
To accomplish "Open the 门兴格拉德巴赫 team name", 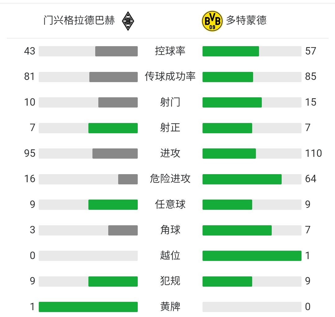I will coord(79,20).
